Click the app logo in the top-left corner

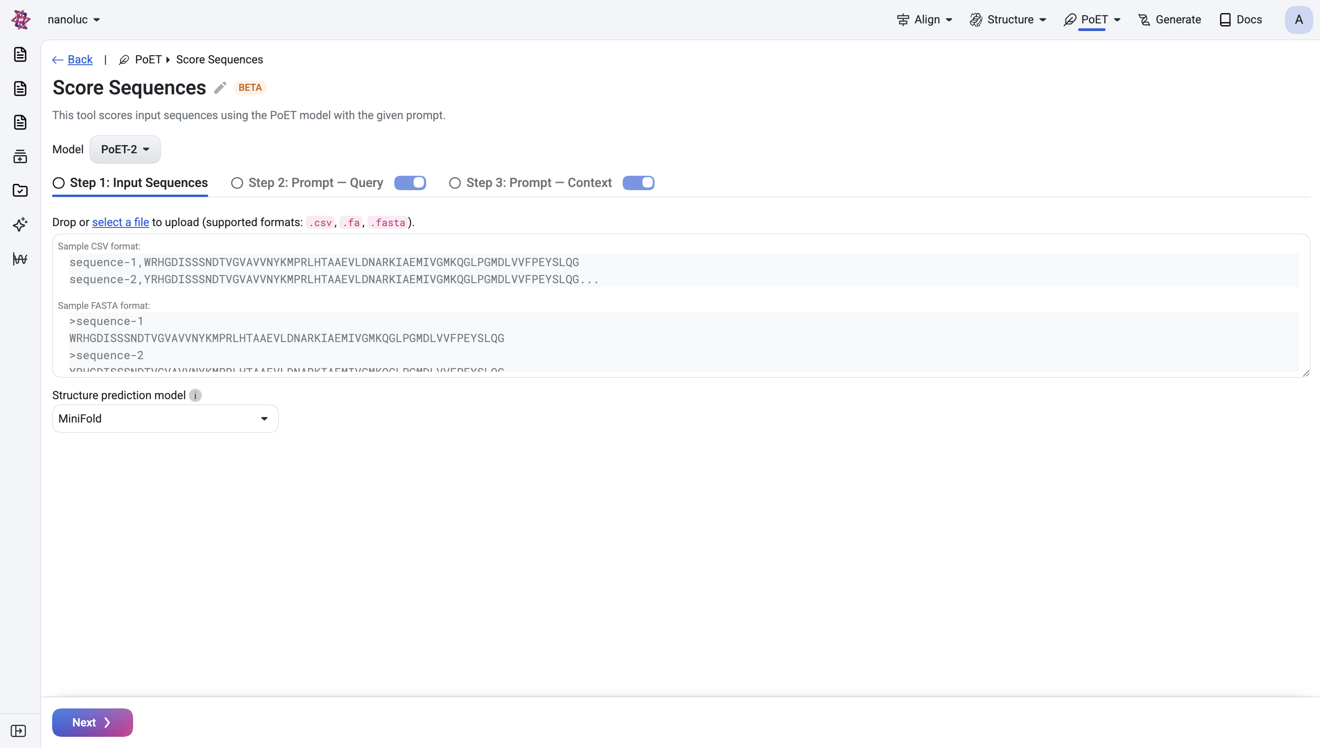point(21,19)
